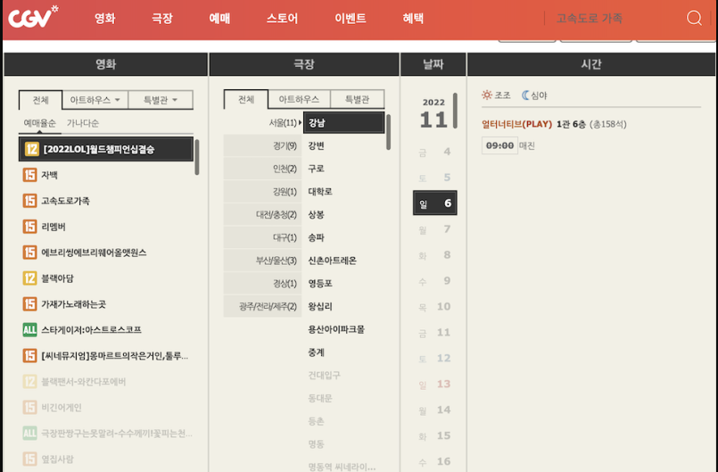The width and height of the screenshot is (718, 472).
Task: Select the 부산/울산(3) region
Action: click(263, 261)
